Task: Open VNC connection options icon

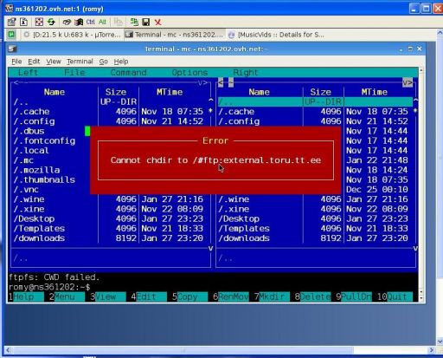Action: (11, 22)
